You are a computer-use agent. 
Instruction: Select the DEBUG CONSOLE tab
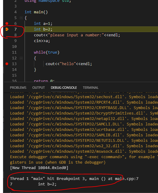[64, 88]
